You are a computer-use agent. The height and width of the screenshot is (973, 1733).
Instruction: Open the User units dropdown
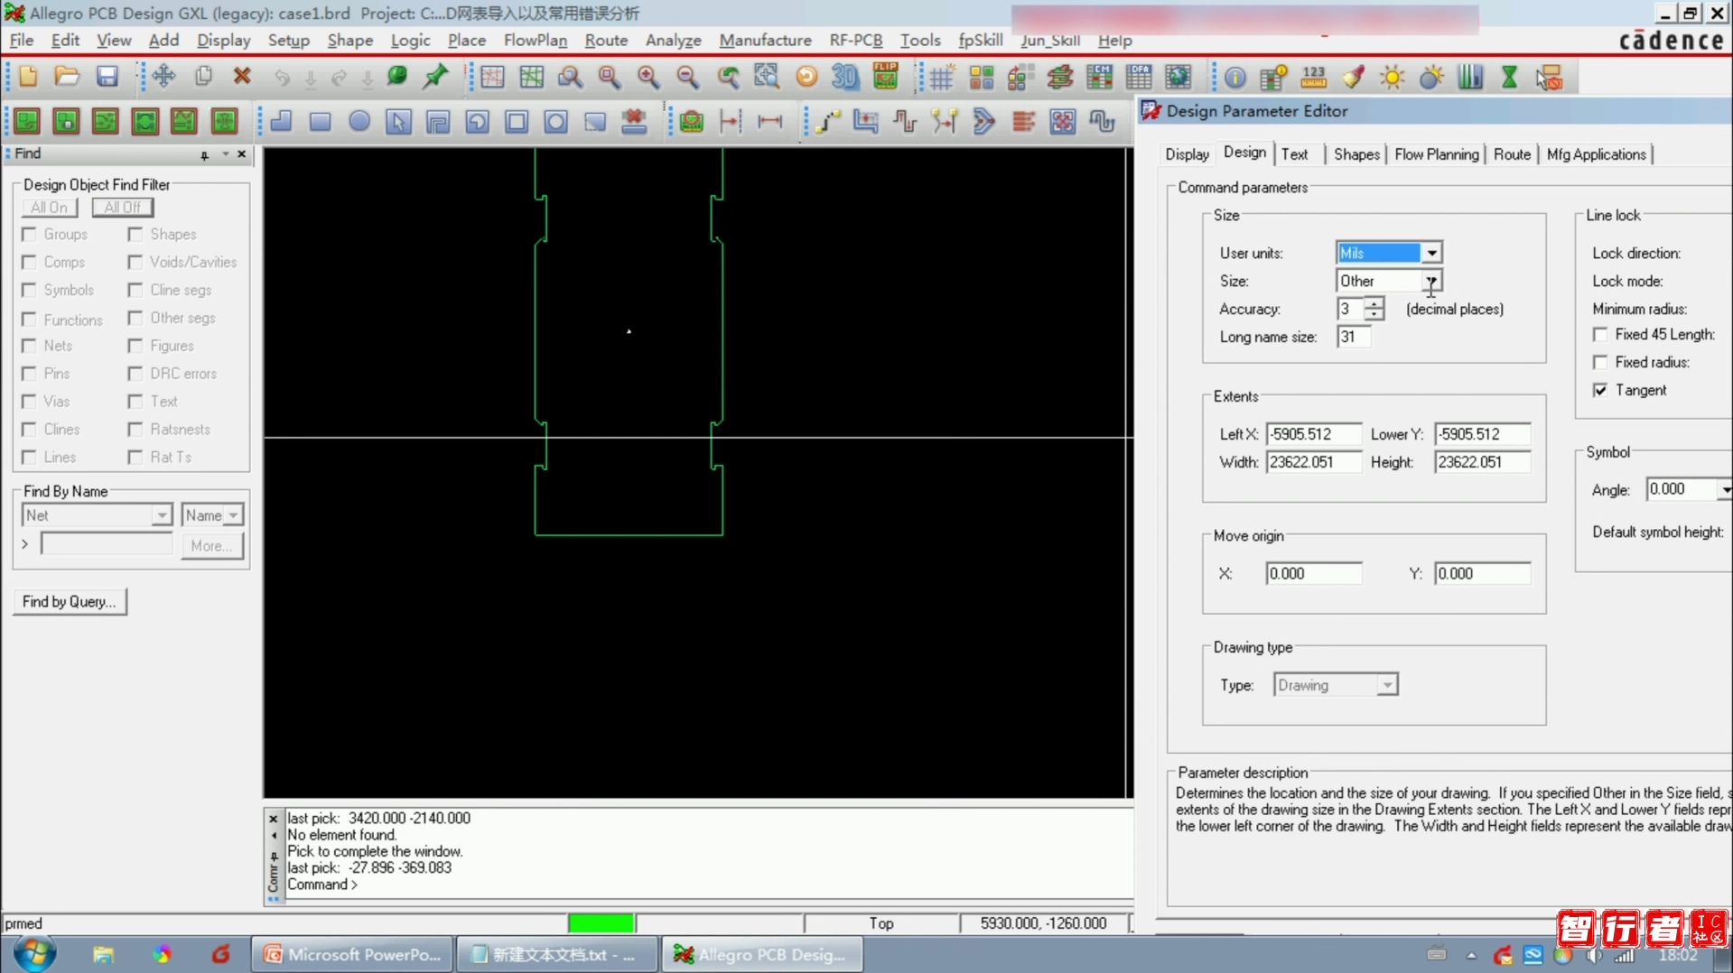click(x=1431, y=254)
